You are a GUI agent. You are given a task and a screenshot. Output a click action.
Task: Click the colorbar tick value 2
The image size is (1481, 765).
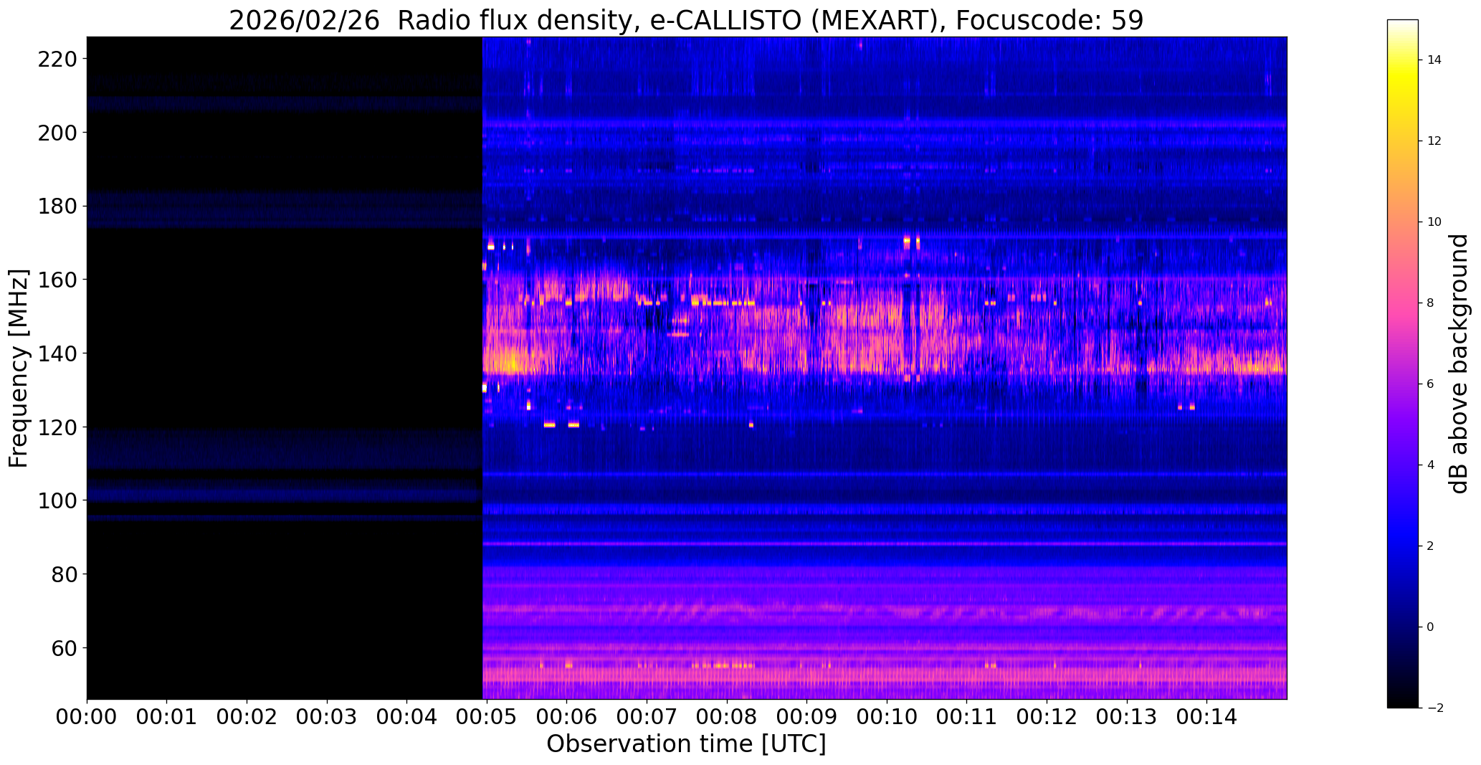1431,546
